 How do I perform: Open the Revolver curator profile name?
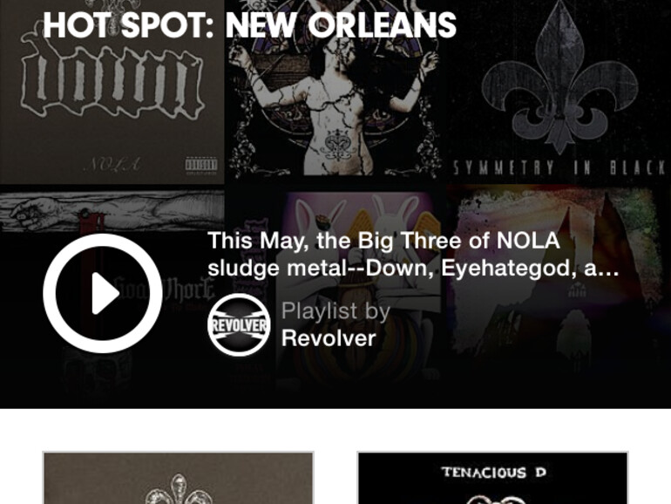[329, 338]
